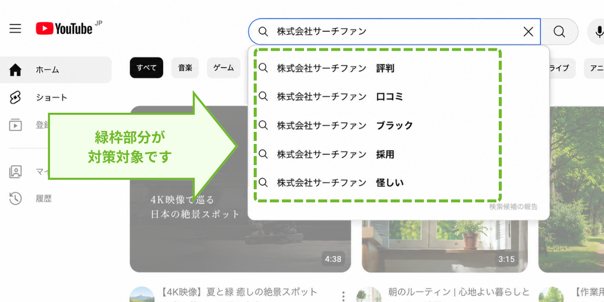The width and height of the screenshot is (604, 302).
Task: Click the 検索候補の報告 link
Action: (x=513, y=207)
